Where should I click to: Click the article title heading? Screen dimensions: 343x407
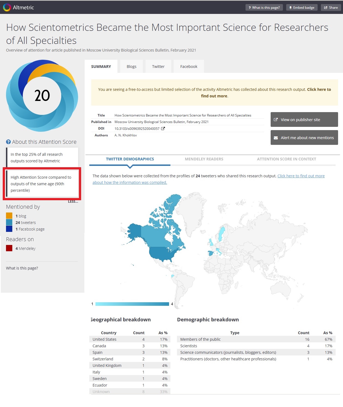(167, 34)
